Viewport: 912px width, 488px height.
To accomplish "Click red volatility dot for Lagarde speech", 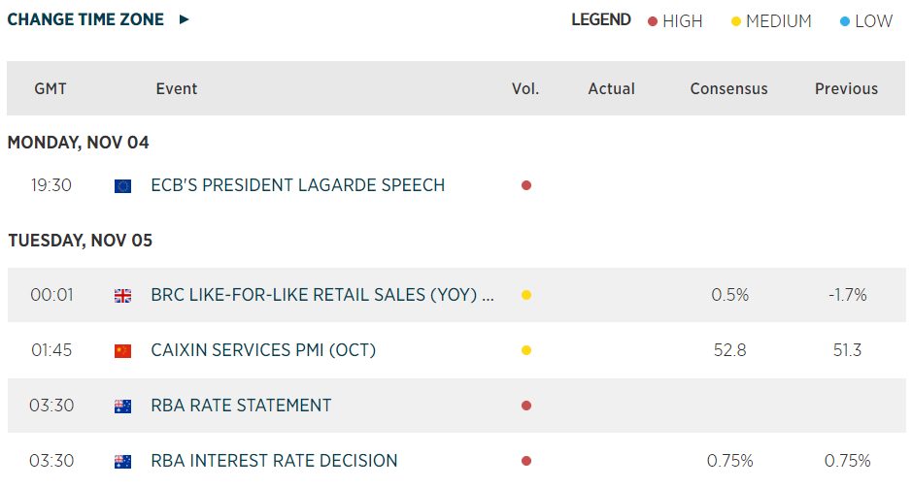I will [526, 185].
